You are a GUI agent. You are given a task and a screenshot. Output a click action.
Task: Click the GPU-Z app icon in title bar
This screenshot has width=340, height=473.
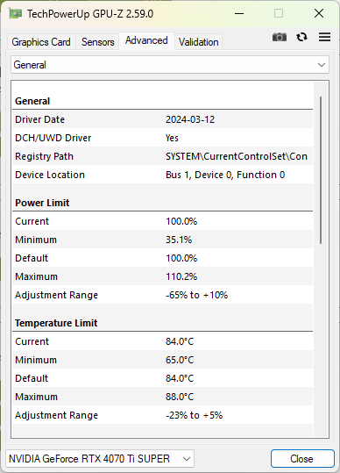[x=16, y=14]
